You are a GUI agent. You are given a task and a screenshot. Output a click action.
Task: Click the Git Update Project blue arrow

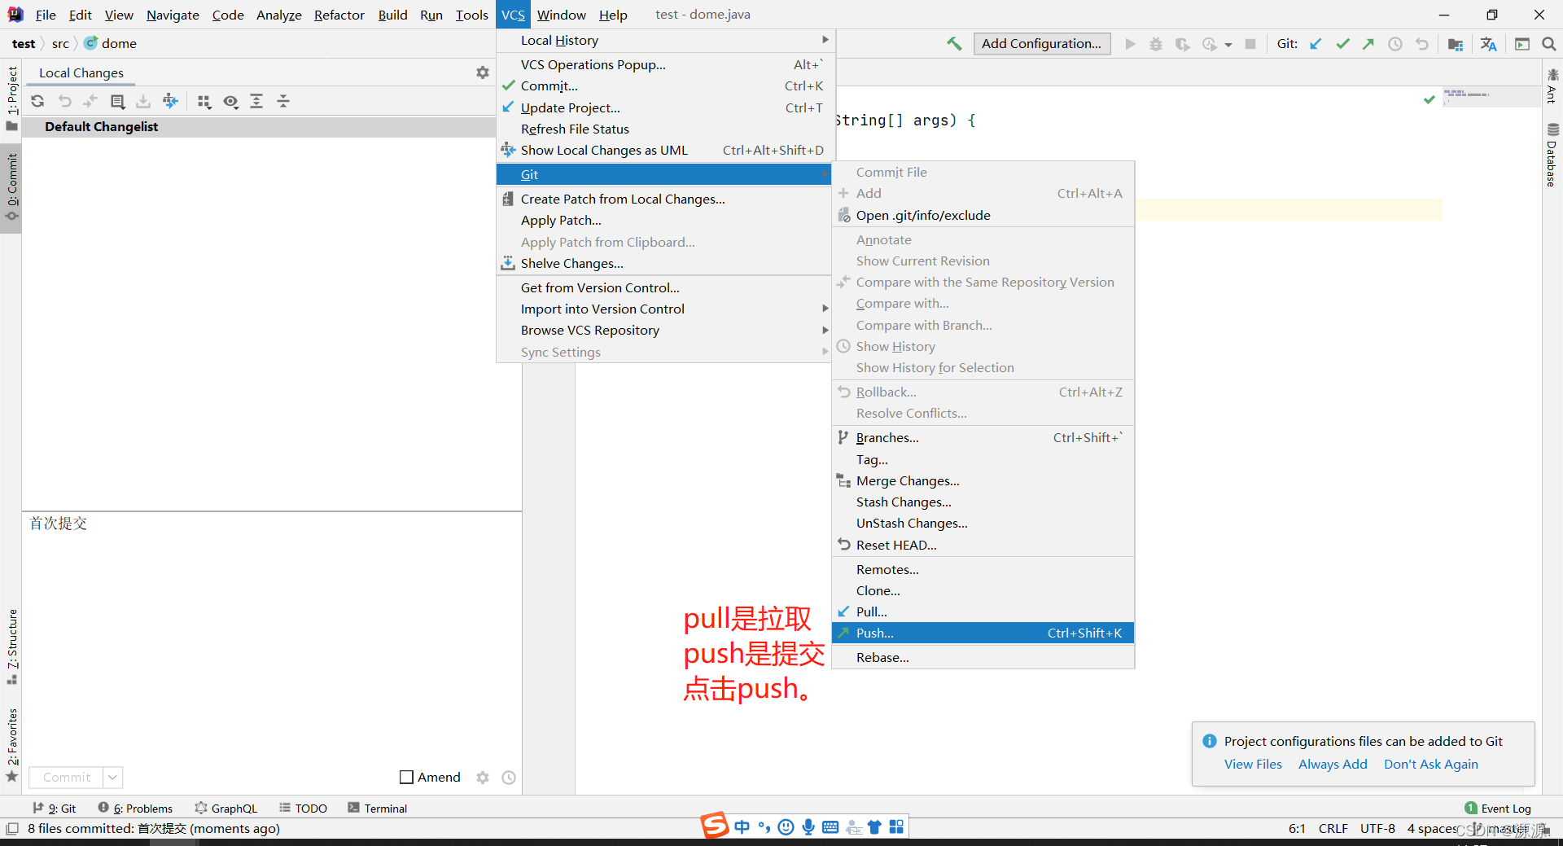1316,44
